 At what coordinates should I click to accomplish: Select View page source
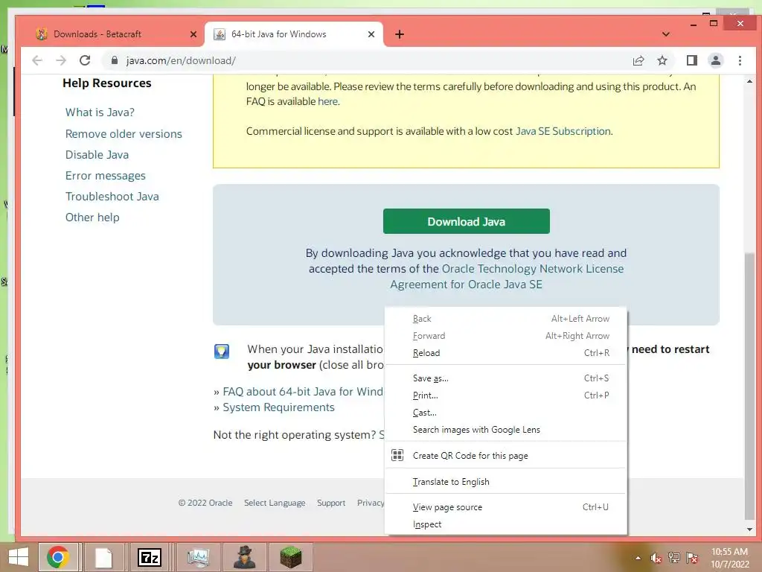pyautogui.click(x=505, y=506)
